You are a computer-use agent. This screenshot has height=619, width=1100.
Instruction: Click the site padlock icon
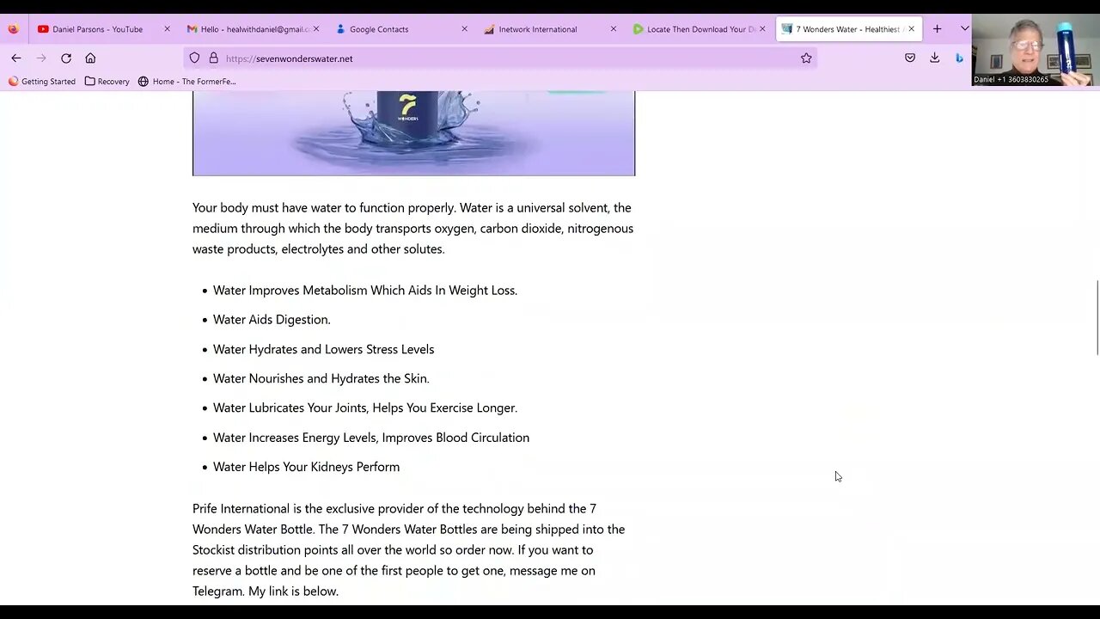[214, 58]
